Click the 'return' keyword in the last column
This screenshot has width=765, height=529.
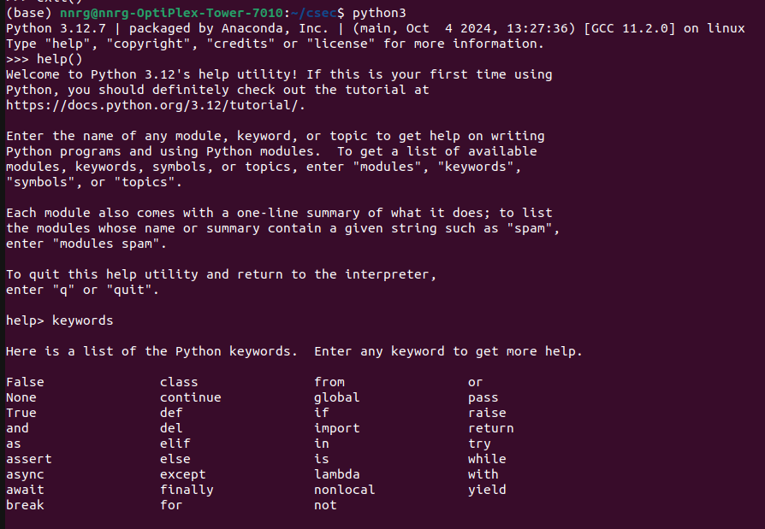click(491, 428)
